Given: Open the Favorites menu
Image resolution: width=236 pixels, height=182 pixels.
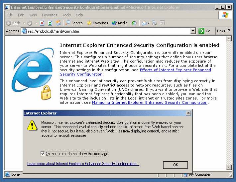Looking at the screenshot, I should [50, 15].
